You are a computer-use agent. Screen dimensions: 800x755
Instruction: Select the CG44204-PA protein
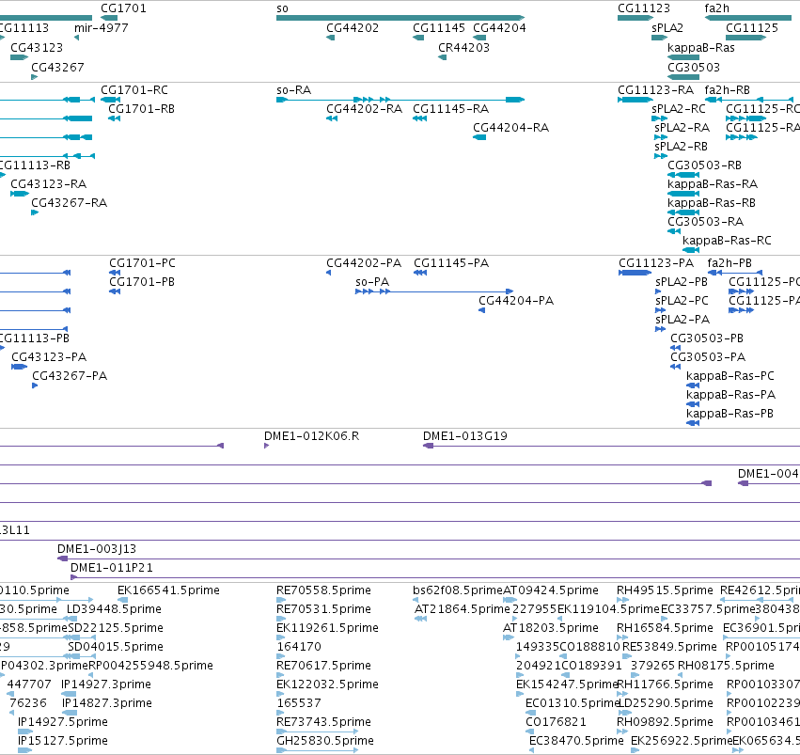[x=481, y=310]
